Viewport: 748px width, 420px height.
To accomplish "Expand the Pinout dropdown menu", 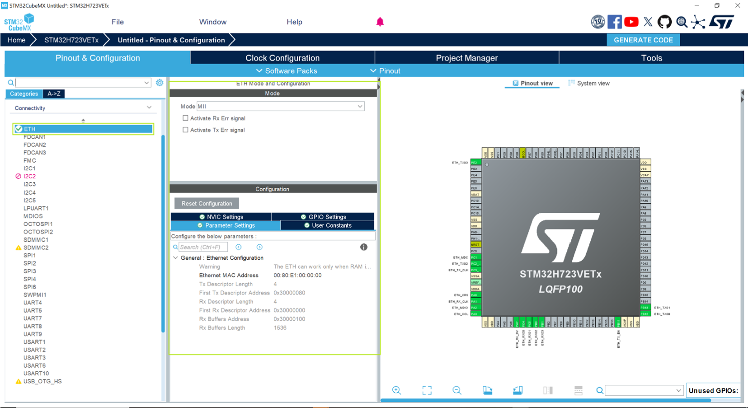I will (x=385, y=71).
